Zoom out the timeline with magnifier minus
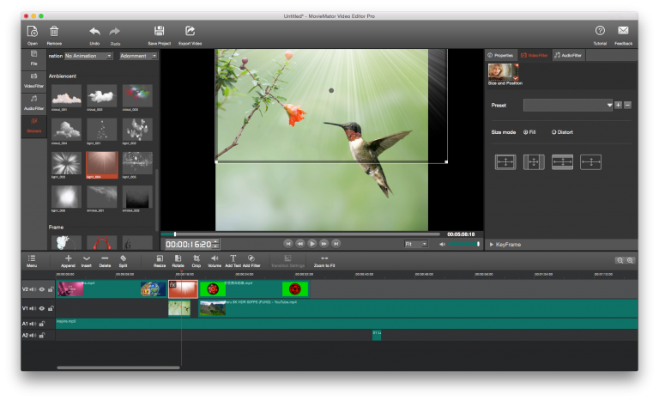Viewport: 659px width, 401px height. click(620, 260)
